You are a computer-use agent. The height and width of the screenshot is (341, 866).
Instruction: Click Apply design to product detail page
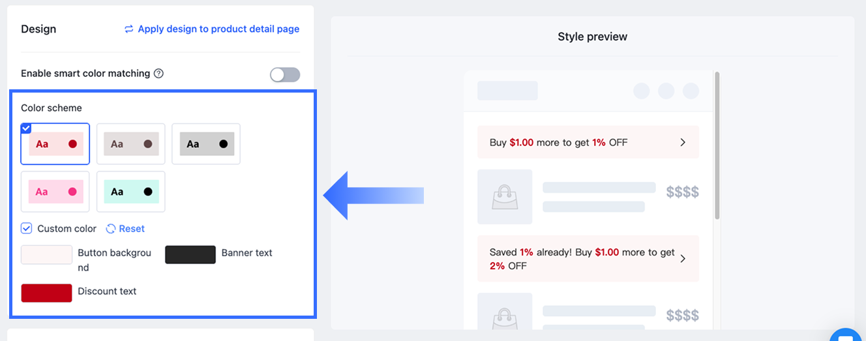pyautogui.click(x=218, y=29)
